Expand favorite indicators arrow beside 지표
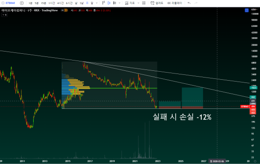 click(139, 3)
